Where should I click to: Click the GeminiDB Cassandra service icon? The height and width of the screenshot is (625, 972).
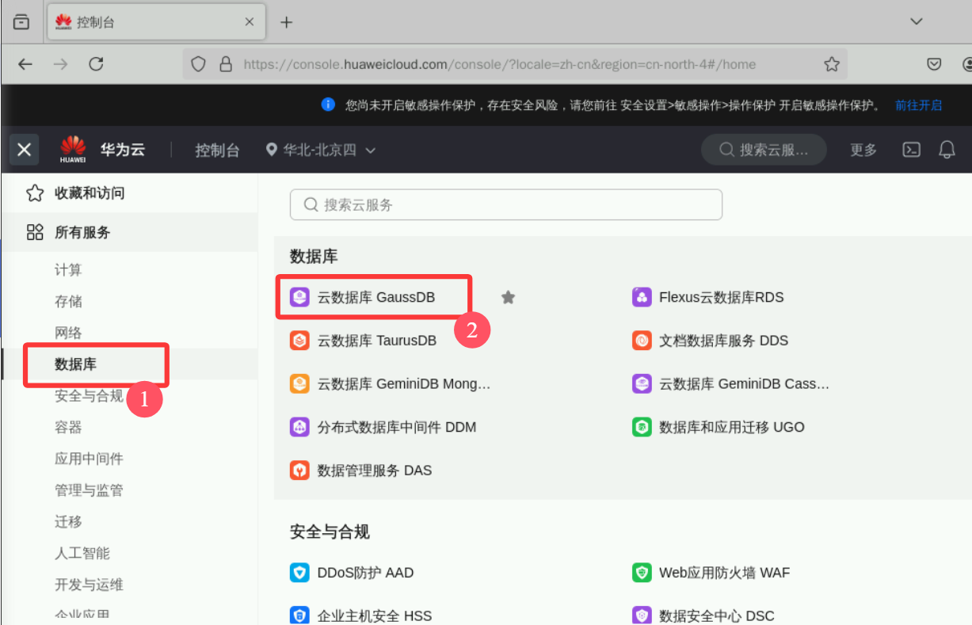click(641, 384)
